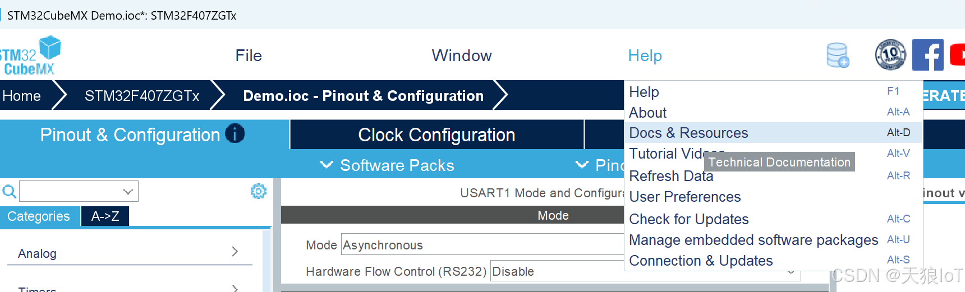Click the Help menu header
965x292 pixels.
[645, 55]
